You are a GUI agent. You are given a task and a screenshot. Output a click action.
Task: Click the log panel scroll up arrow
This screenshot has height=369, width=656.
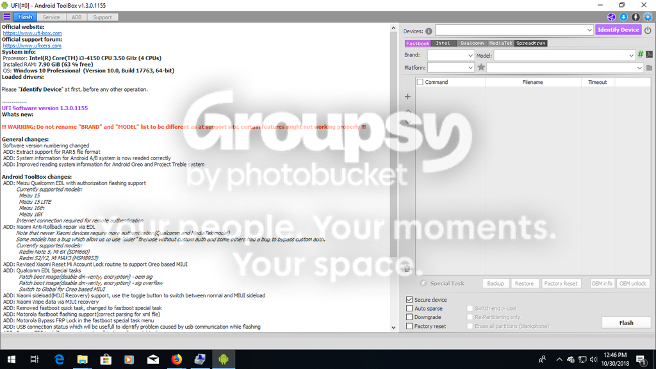point(393,28)
